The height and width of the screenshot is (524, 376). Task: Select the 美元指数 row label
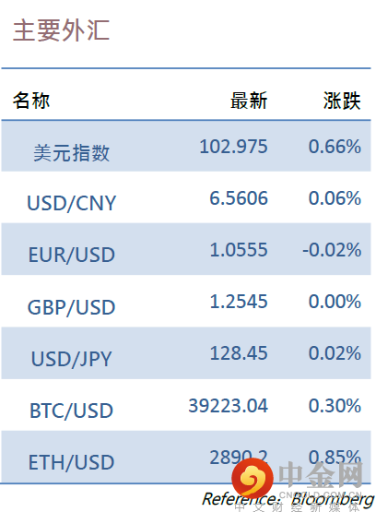72,153
